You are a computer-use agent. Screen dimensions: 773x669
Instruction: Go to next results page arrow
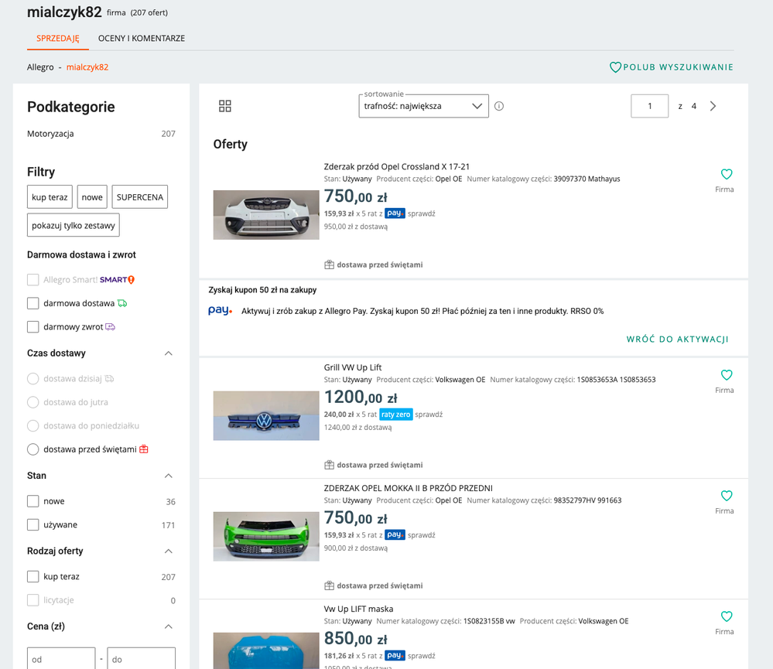[x=713, y=106]
